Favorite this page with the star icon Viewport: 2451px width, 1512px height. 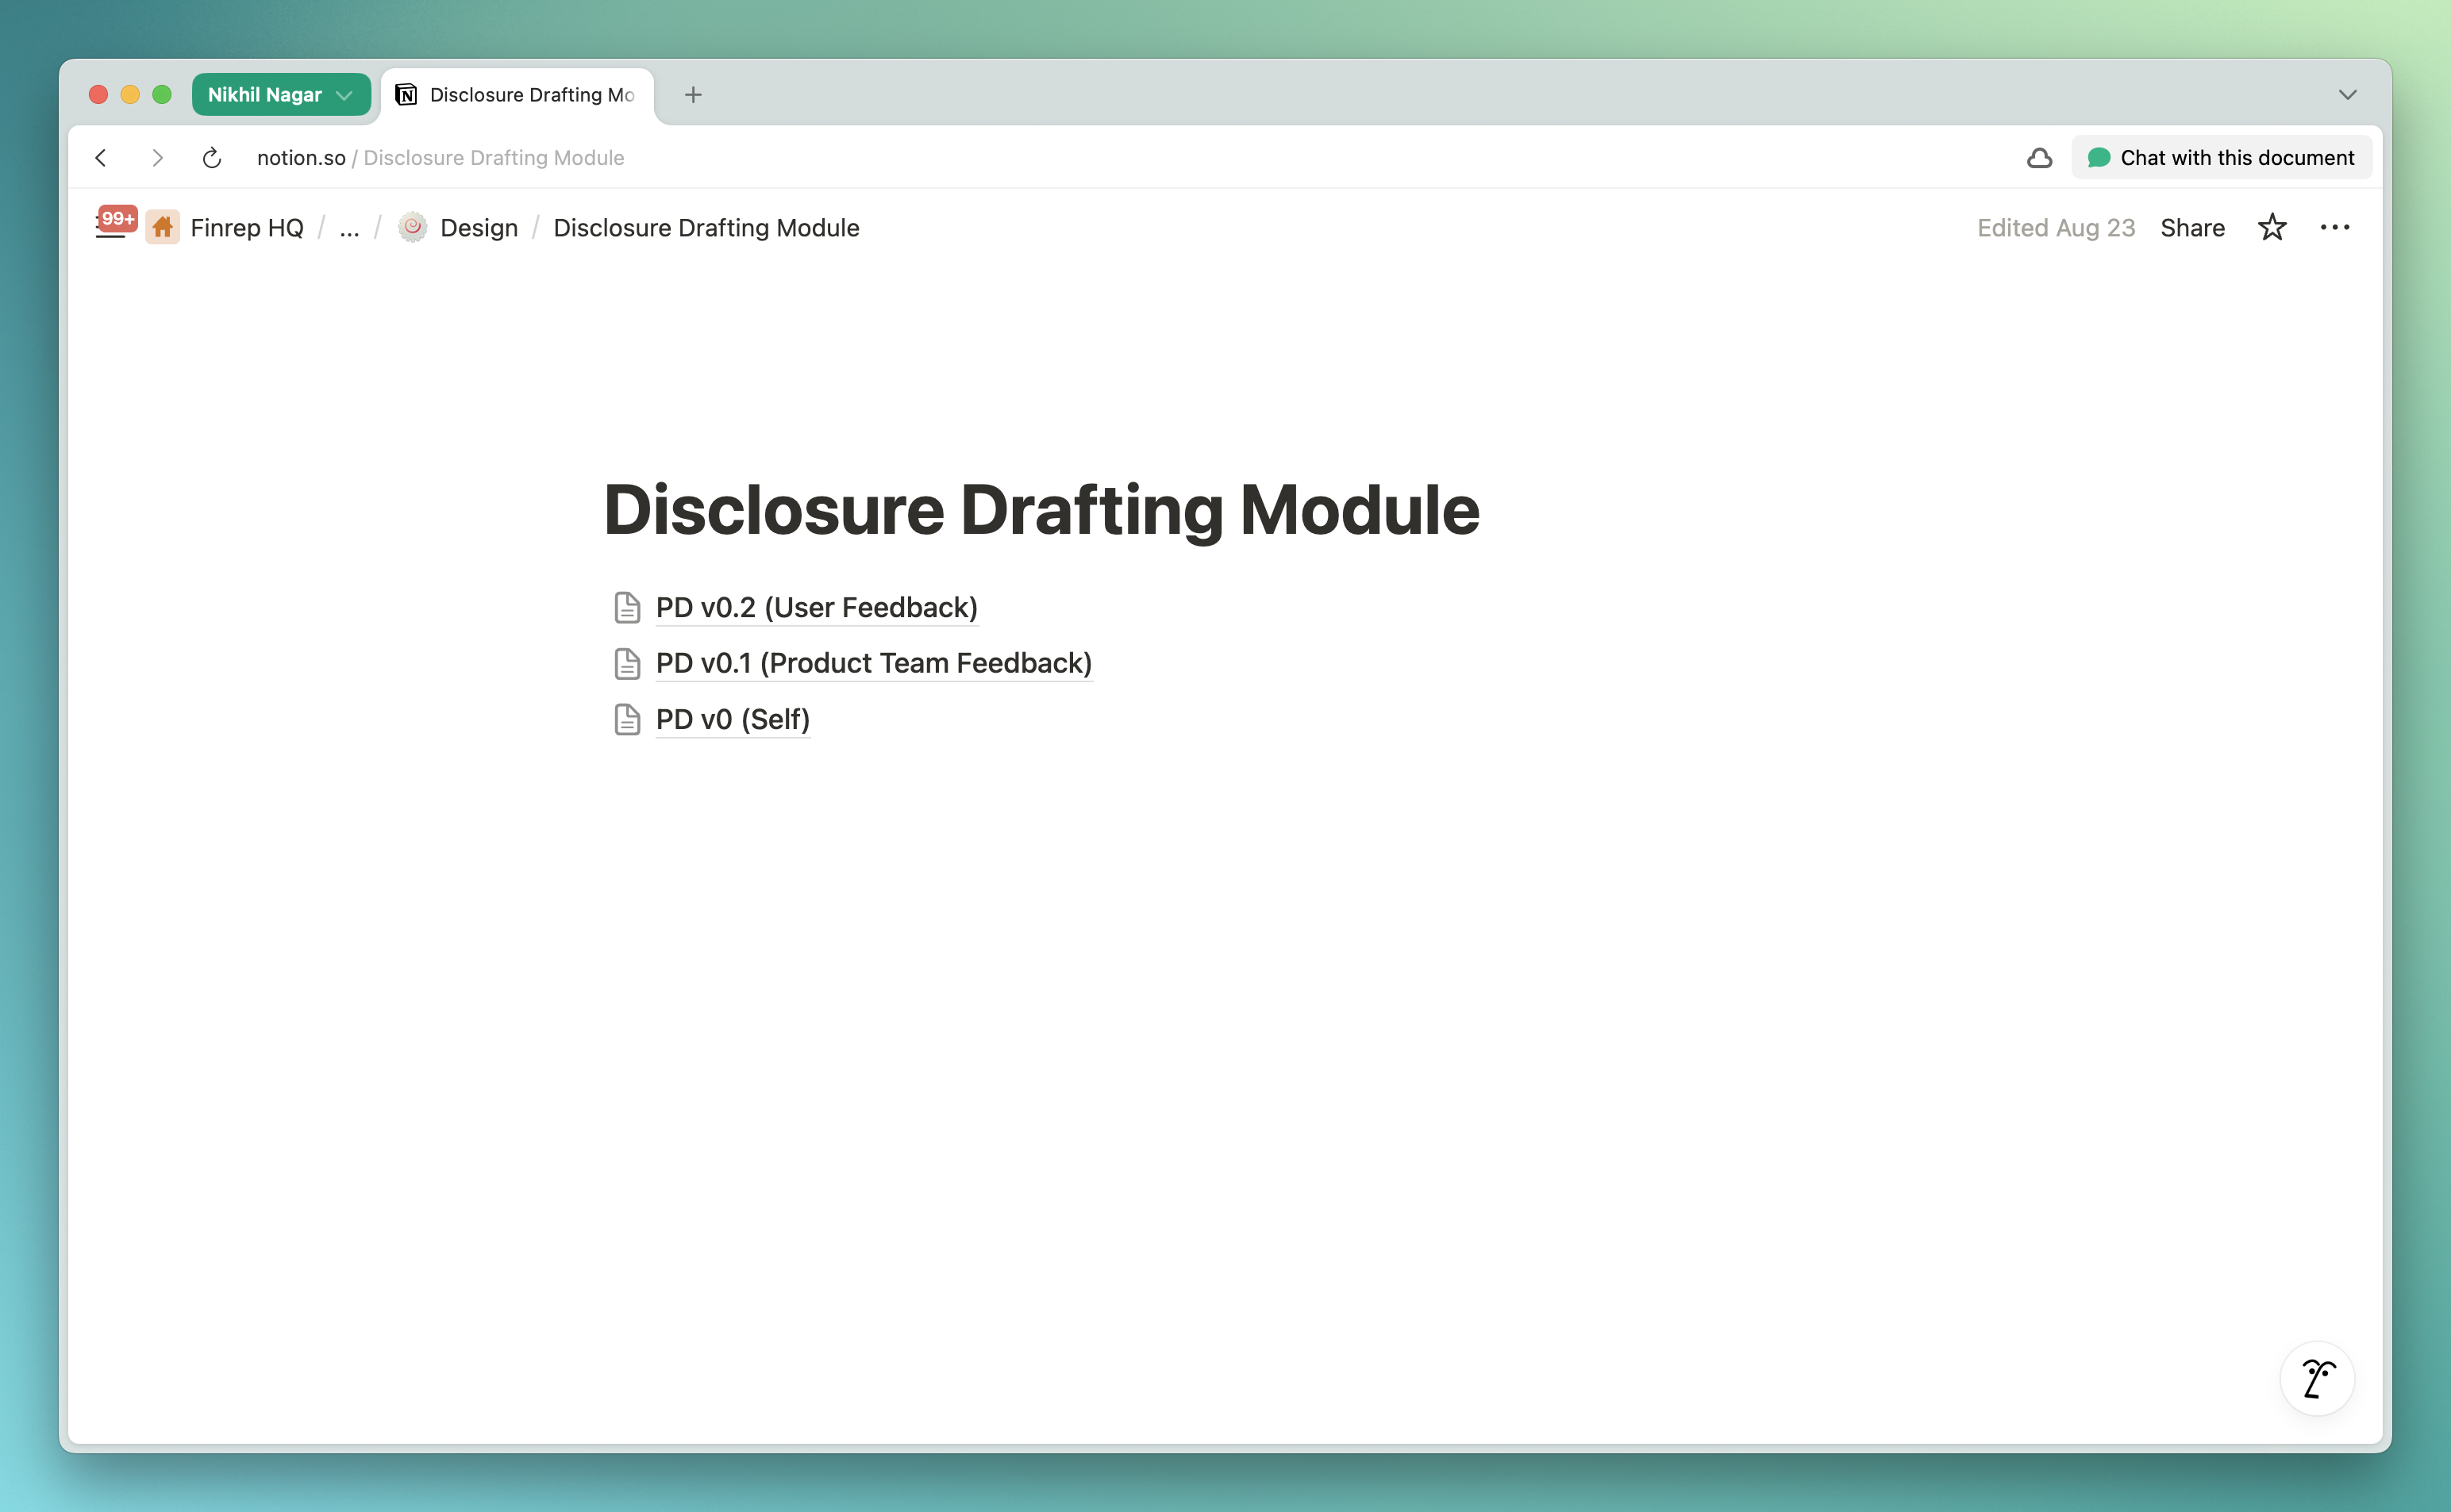click(2272, 228)
